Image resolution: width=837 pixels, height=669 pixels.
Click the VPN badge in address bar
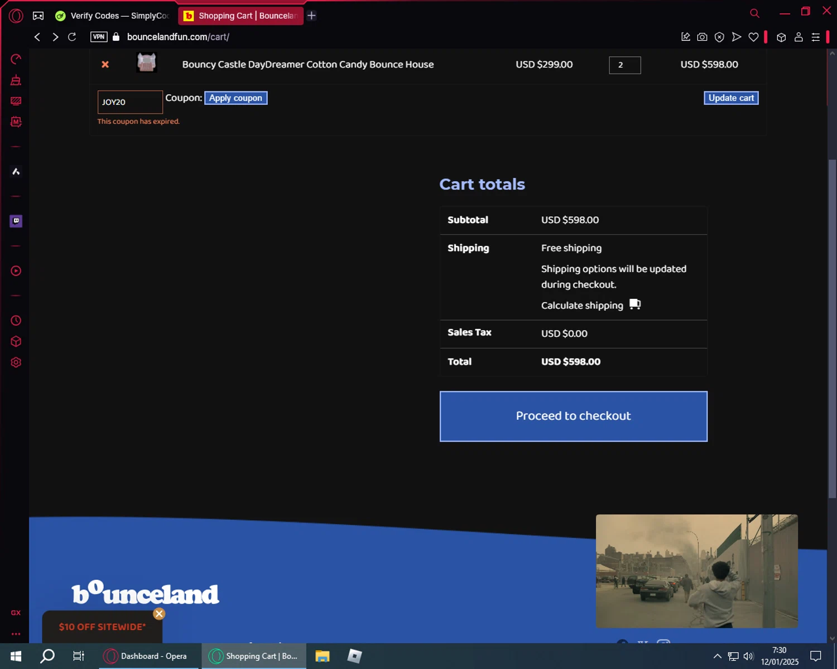tap(99, 37)
